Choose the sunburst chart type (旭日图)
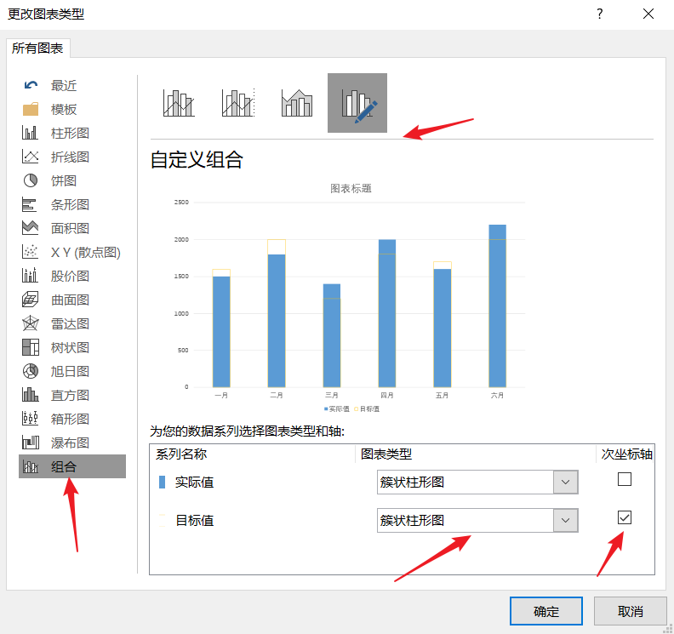Viewport: 674px width, 634px height. point(70,371)
